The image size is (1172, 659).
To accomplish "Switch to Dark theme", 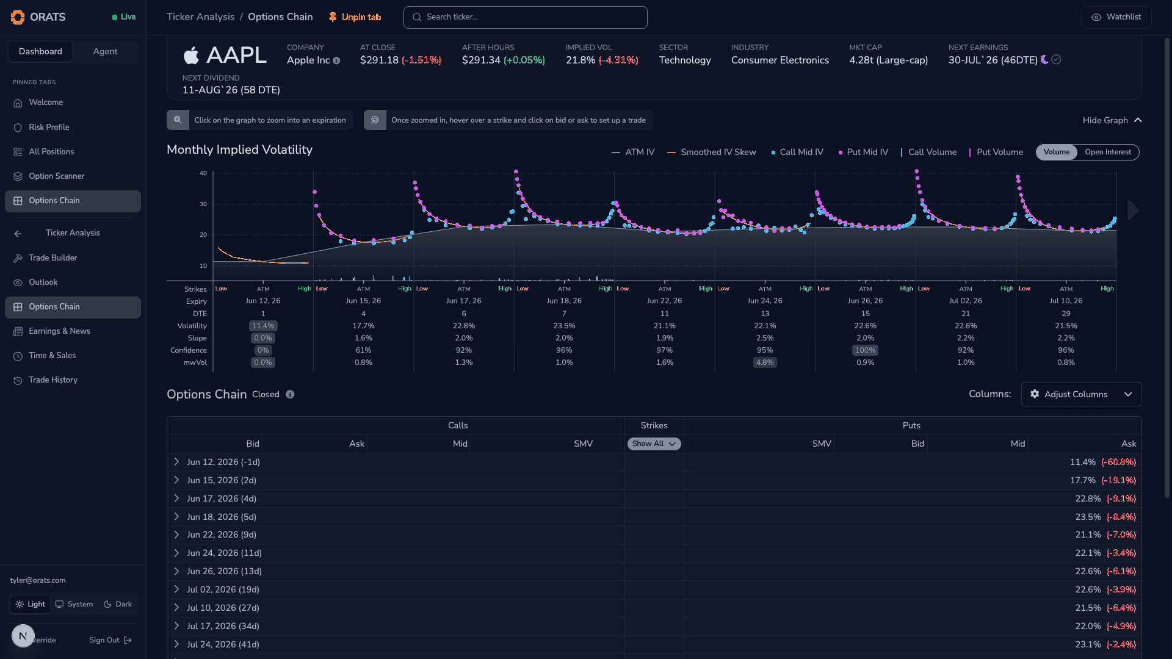I will 118,604.
